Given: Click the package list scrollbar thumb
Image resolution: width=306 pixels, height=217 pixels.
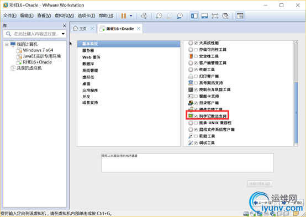Looking at the screenshot, I should click(296, 112).
